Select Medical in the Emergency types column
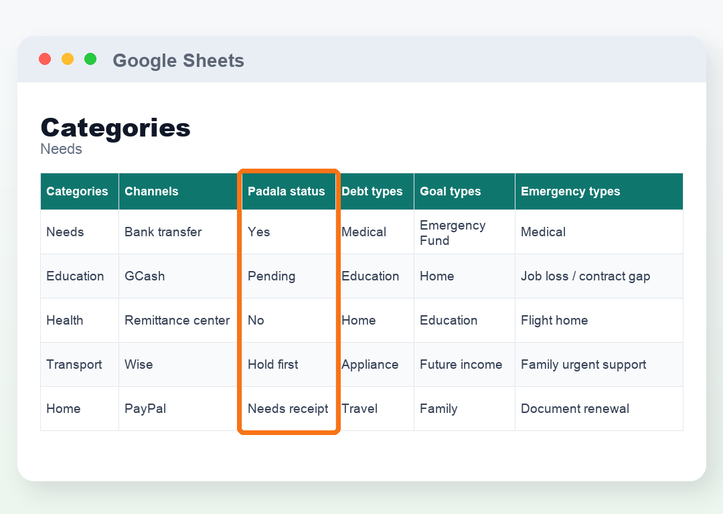 (x=599, y=232)
